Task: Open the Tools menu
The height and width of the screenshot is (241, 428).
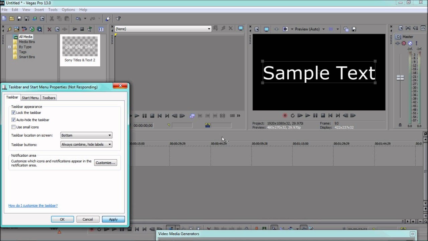Action: (53, 10)
